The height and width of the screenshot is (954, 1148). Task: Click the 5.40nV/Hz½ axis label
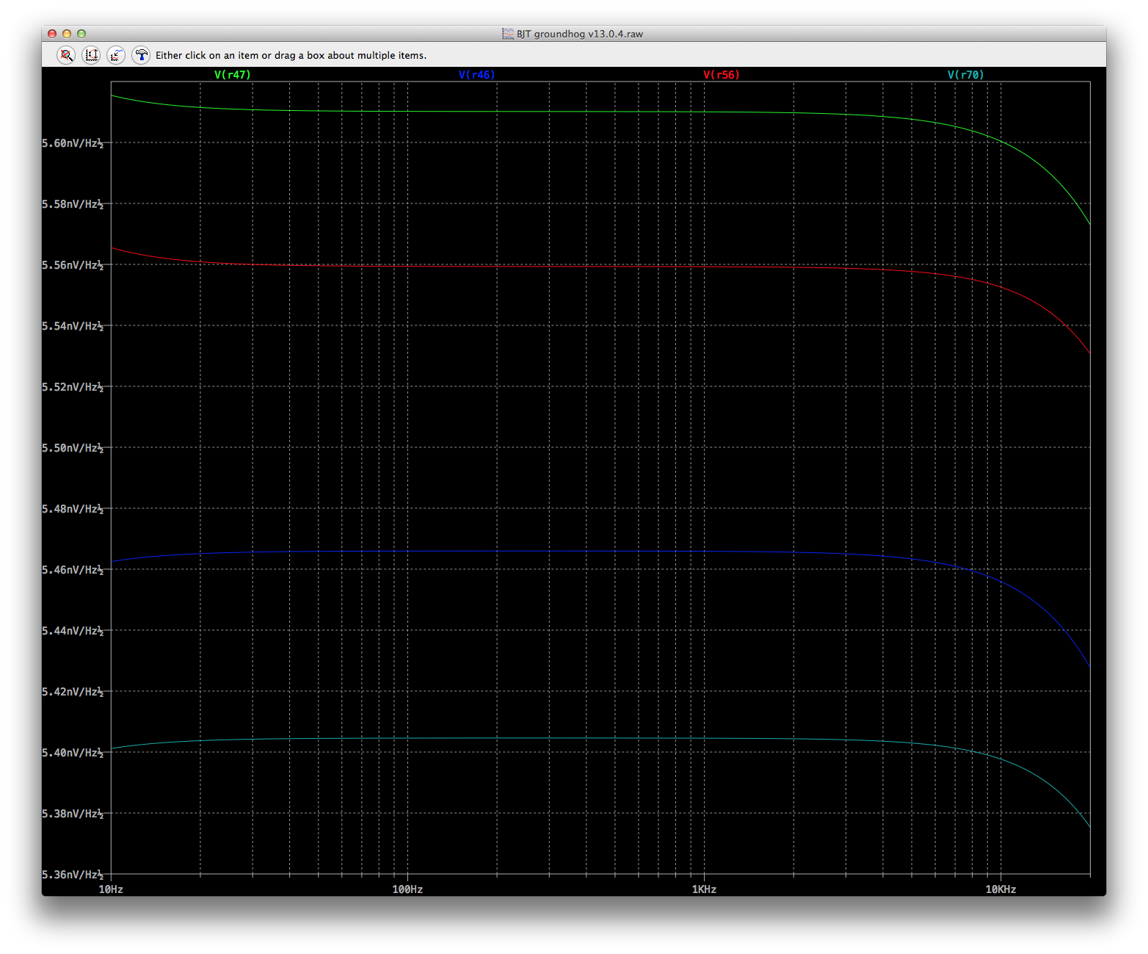(73, 753)
